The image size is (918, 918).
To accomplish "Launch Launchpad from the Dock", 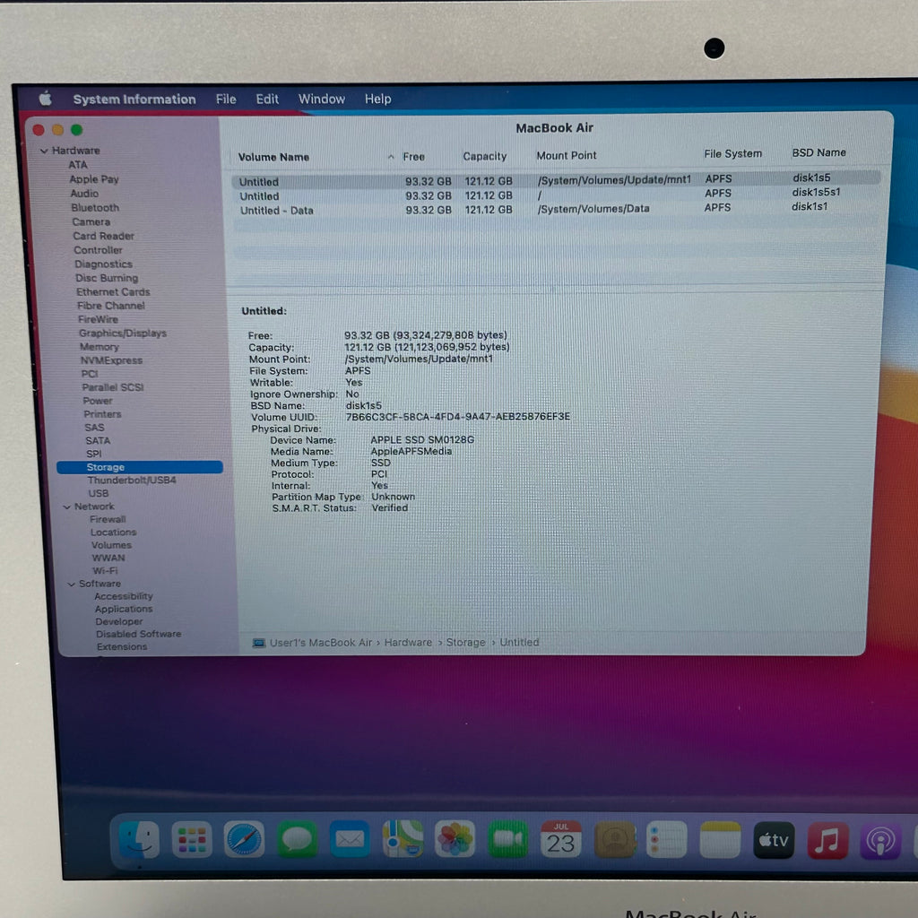I will click(x=192, y=839).
